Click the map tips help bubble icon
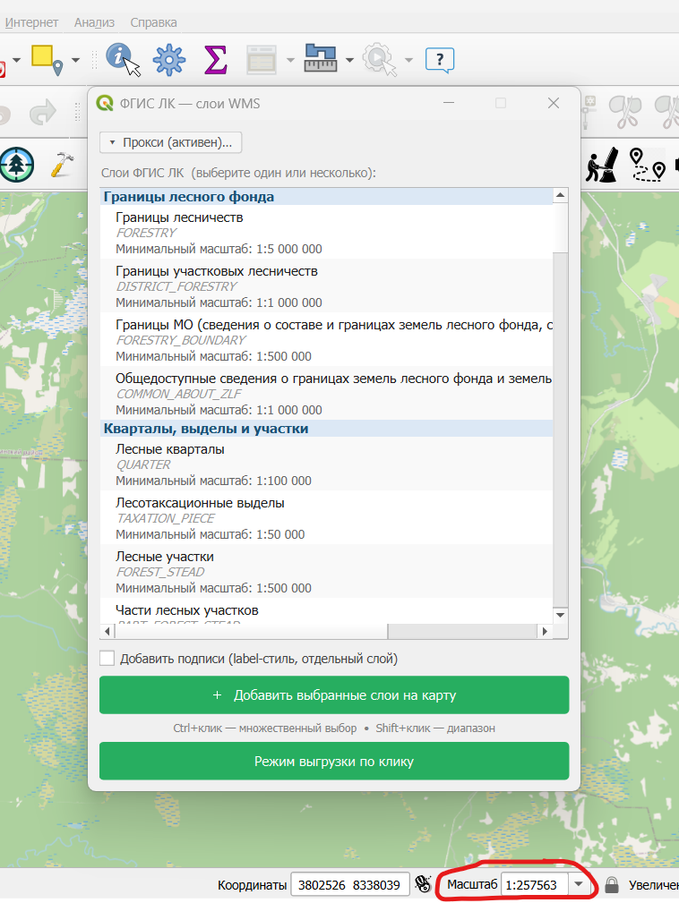The image size is (679, 903). point(440,60)
